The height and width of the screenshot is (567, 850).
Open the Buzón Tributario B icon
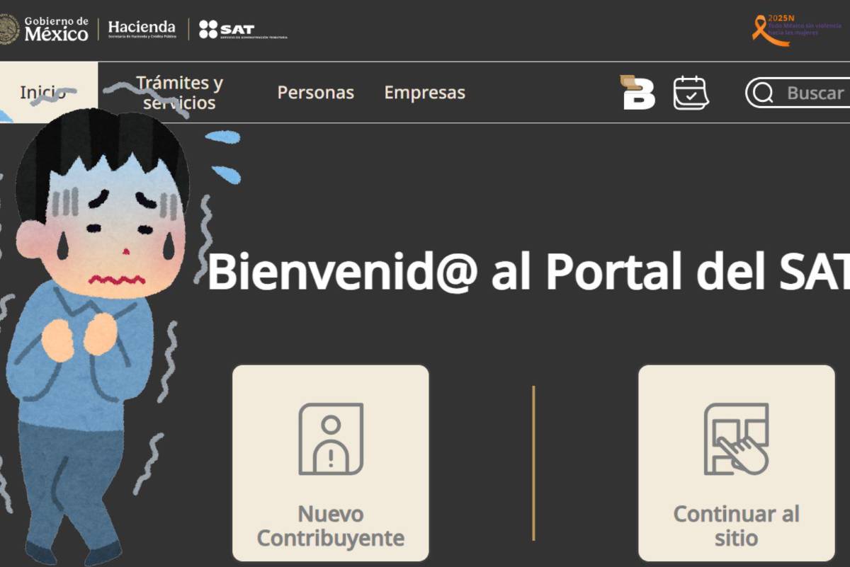637,93
